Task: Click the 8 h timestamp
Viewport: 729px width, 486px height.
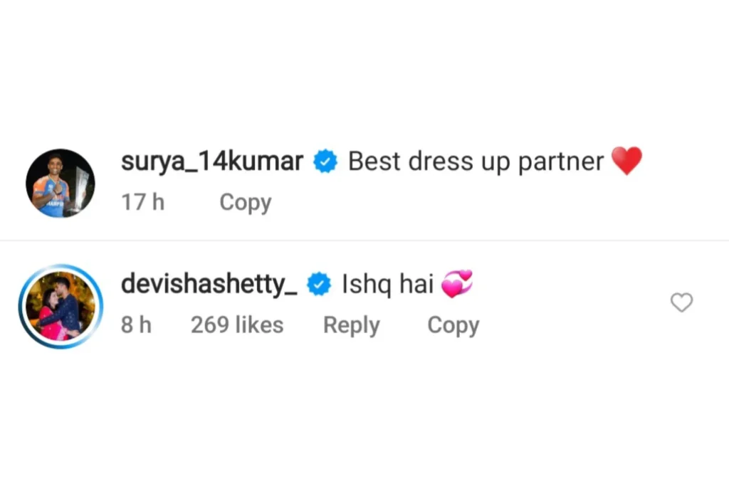Action: pyautogui.click(x=136, y=324)
